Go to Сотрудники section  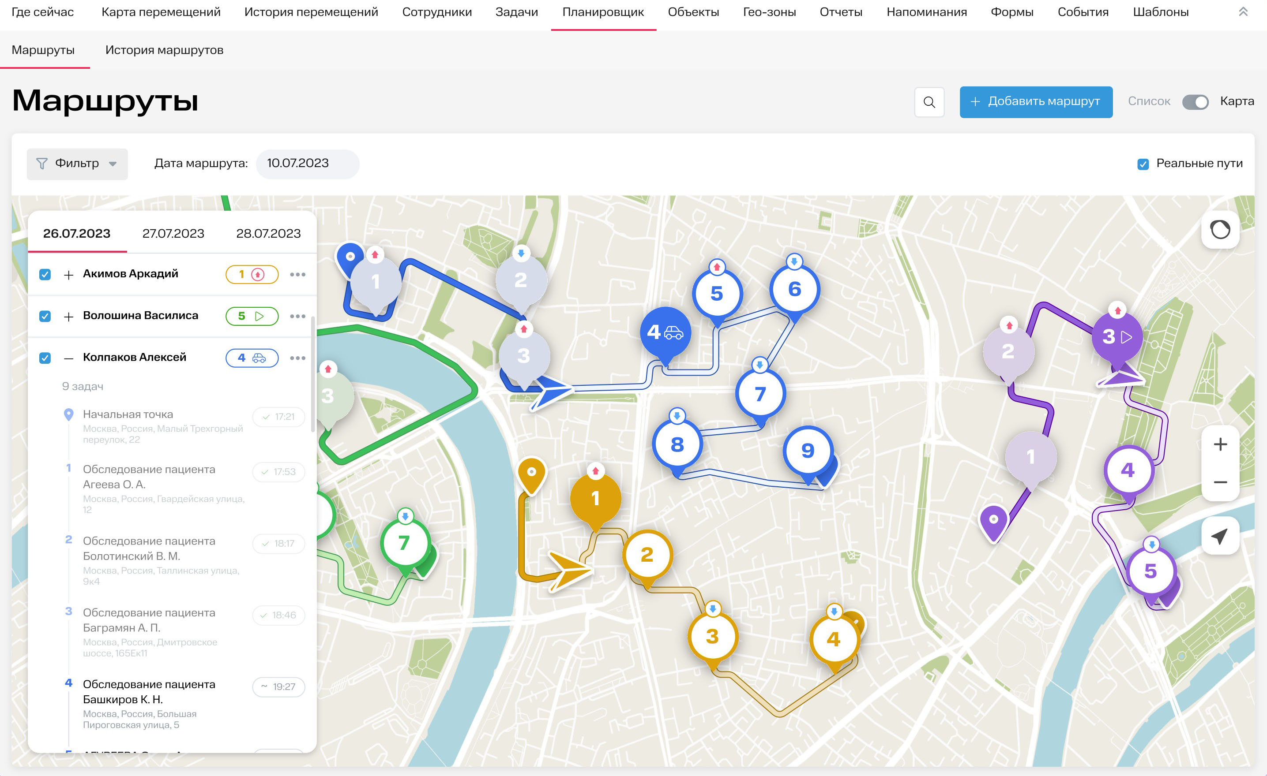pyautogui.click(x=436, y=12)
